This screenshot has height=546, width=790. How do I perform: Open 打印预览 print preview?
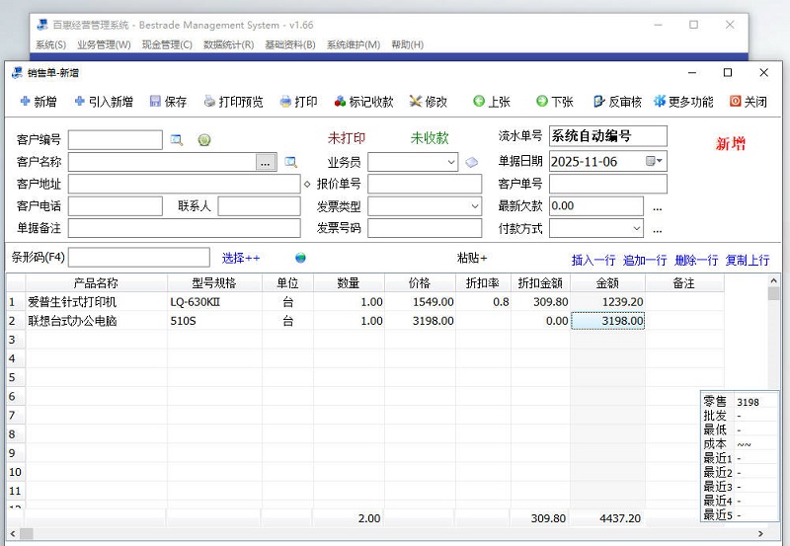[234, 102]
